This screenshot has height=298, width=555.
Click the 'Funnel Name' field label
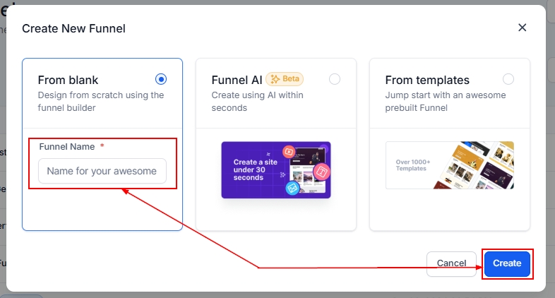coord(67,146)
